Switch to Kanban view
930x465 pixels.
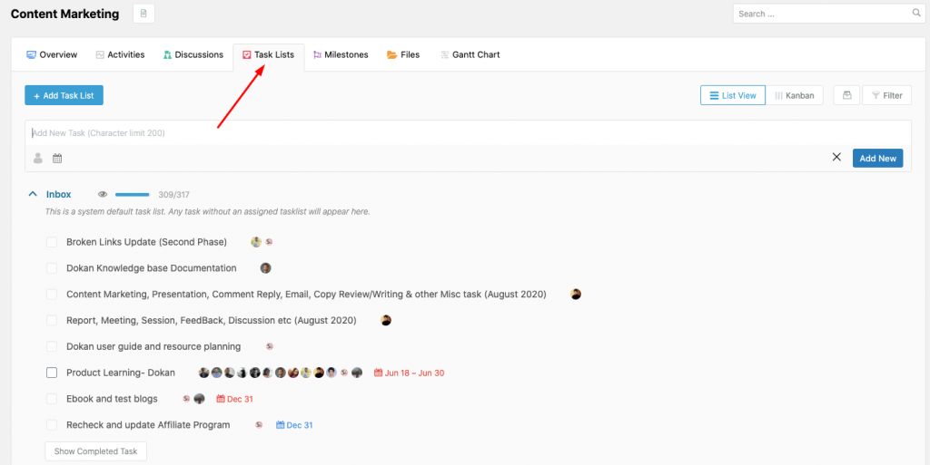[794, 95]
